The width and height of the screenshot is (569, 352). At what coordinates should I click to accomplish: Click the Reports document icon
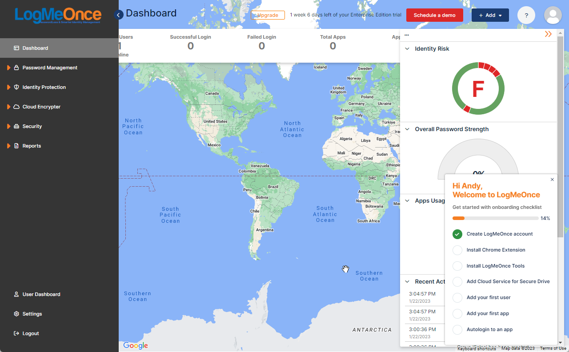click(x=16, y=146)
